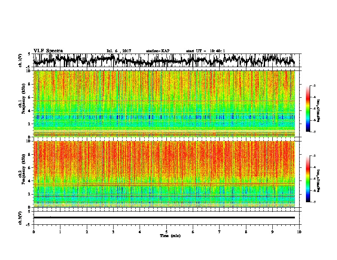Image resolution: width=337 pixels, height=260 pixels.
Task: Click the 'station=KAP' header text
Action: [x=158, y=51]
